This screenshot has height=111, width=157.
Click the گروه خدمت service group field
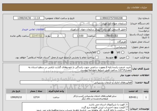76,82
